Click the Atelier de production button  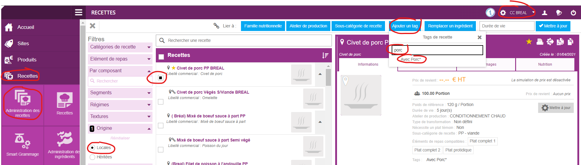tap(308, 26)
